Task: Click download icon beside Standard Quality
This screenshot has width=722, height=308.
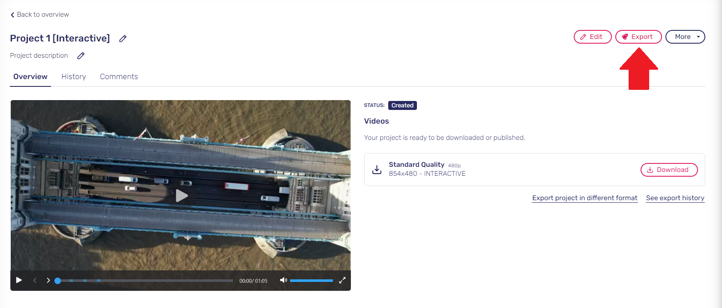Action: 377,170
